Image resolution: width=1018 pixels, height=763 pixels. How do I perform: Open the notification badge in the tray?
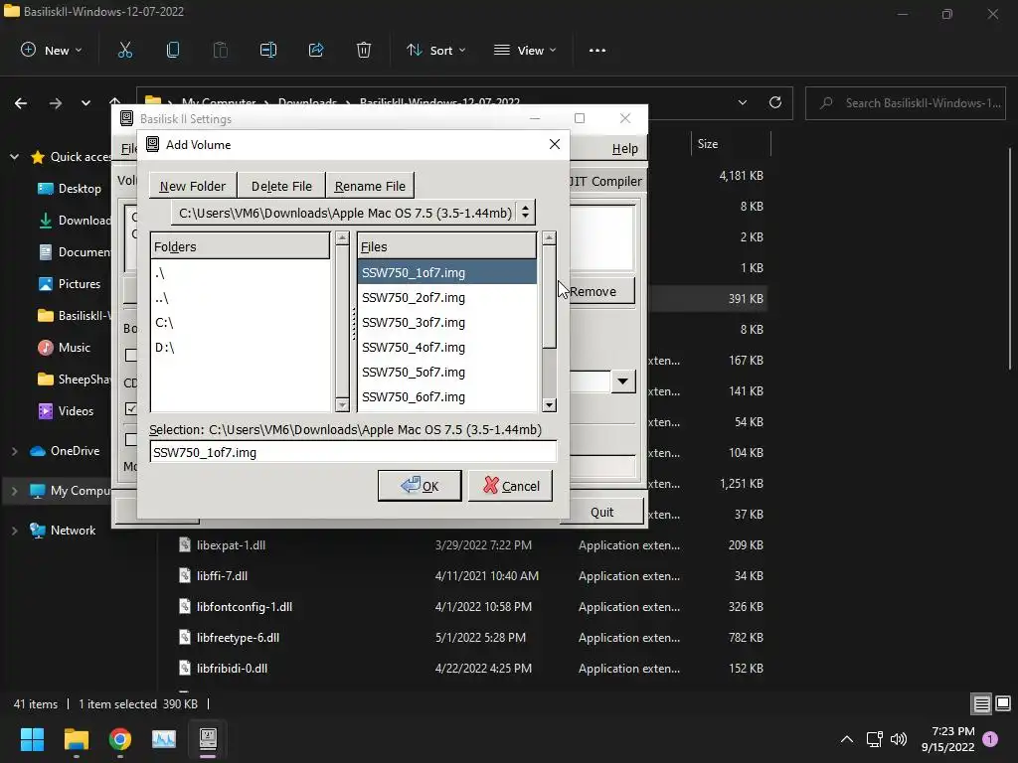991,739
